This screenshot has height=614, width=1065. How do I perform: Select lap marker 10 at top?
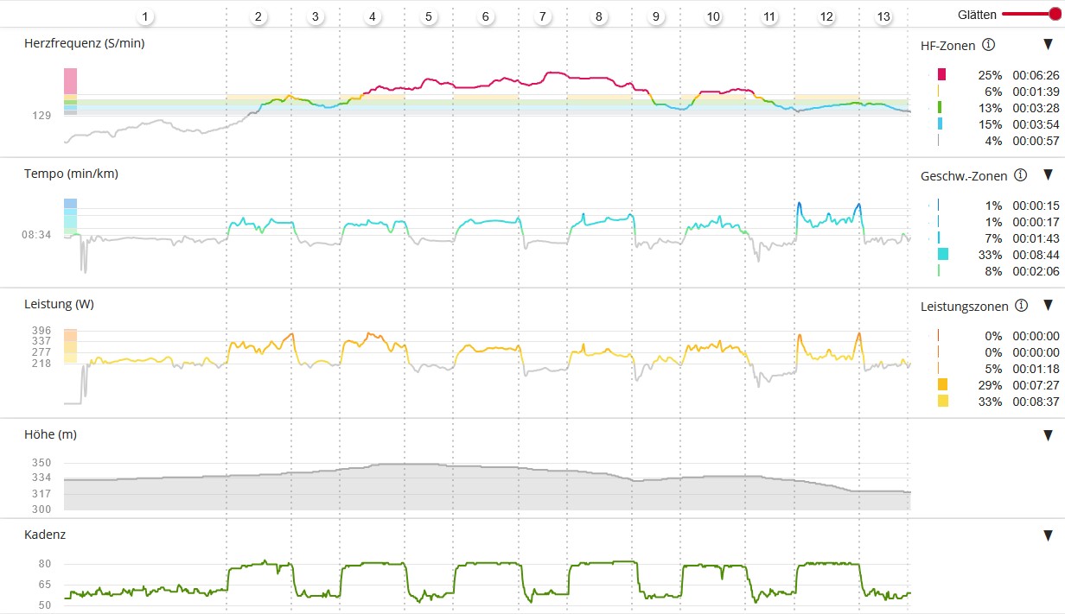click(x=713, y=16)
